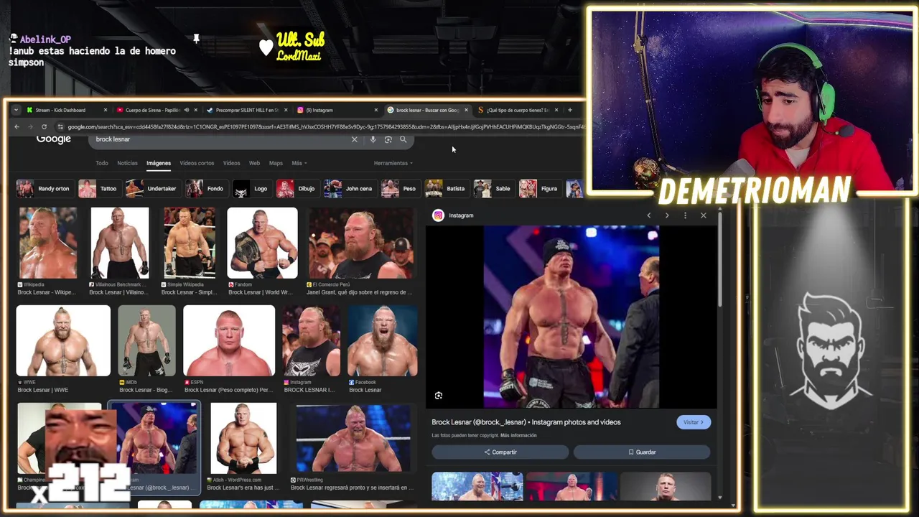This screenshot has width=919, height=517.
Task: Close the image preview panel
Action: [704, 215]
